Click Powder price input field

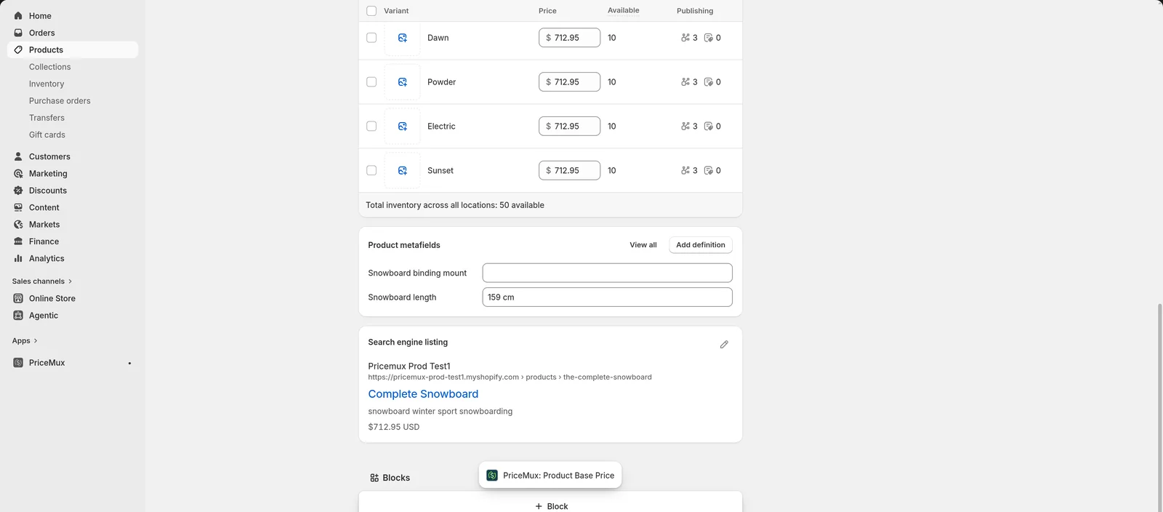coord(570,82)
